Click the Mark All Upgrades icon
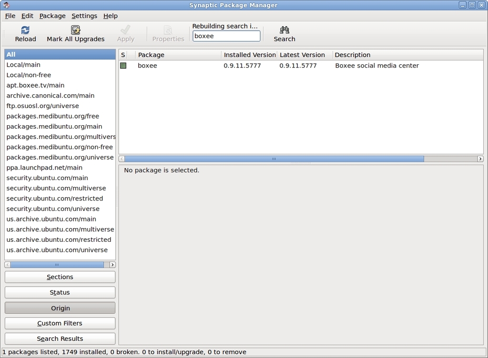 point(75,30)
